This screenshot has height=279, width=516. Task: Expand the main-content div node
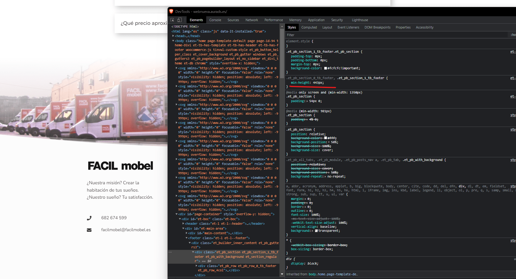(187, 233)
